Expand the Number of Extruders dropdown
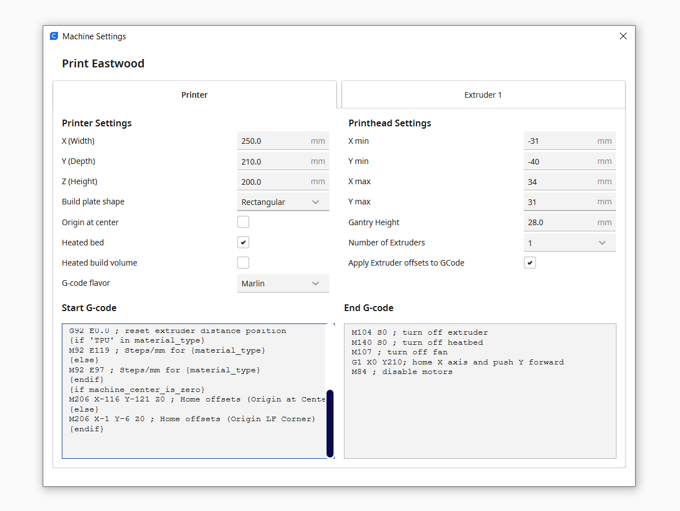680x511 pixels. [x=569, y=243]
